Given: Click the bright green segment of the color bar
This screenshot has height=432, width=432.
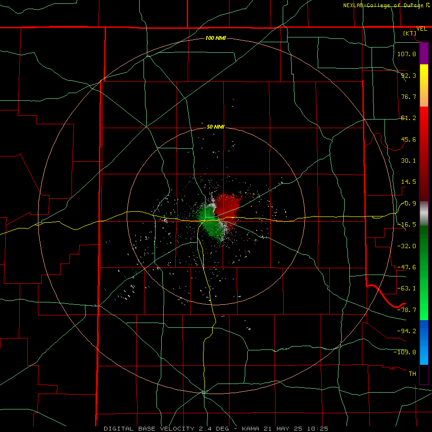Looking at the screenshot, I should (x=424, y=273).
